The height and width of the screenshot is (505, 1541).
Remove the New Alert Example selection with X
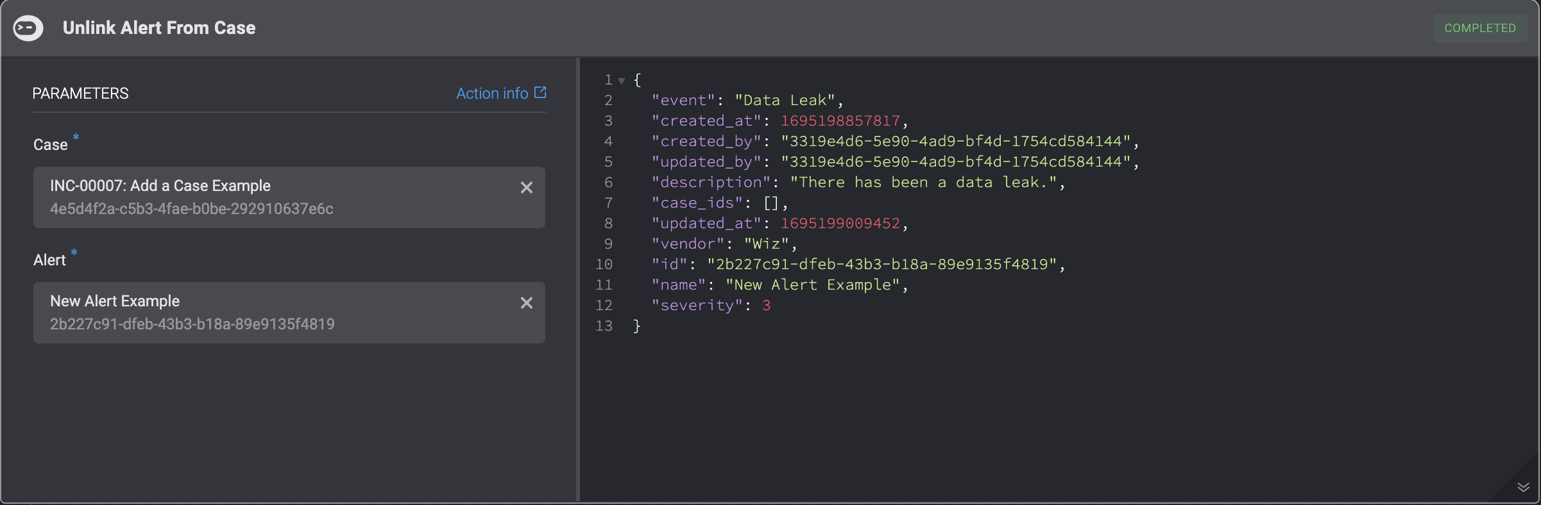pyautogui.click(x=527, y=303)
